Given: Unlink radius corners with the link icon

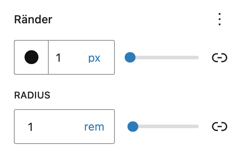Looking at the screenshot, I should coord(219,127).
